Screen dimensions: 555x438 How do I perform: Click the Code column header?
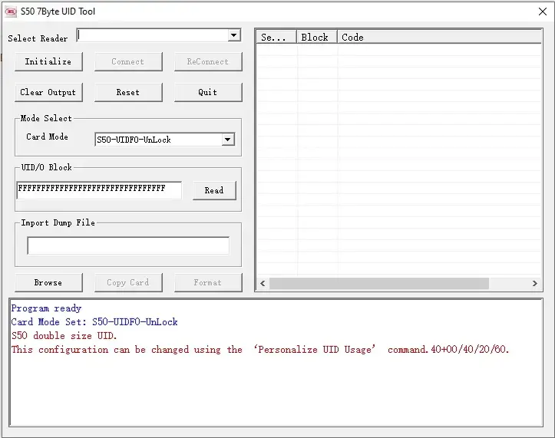[x=438, y=37]
